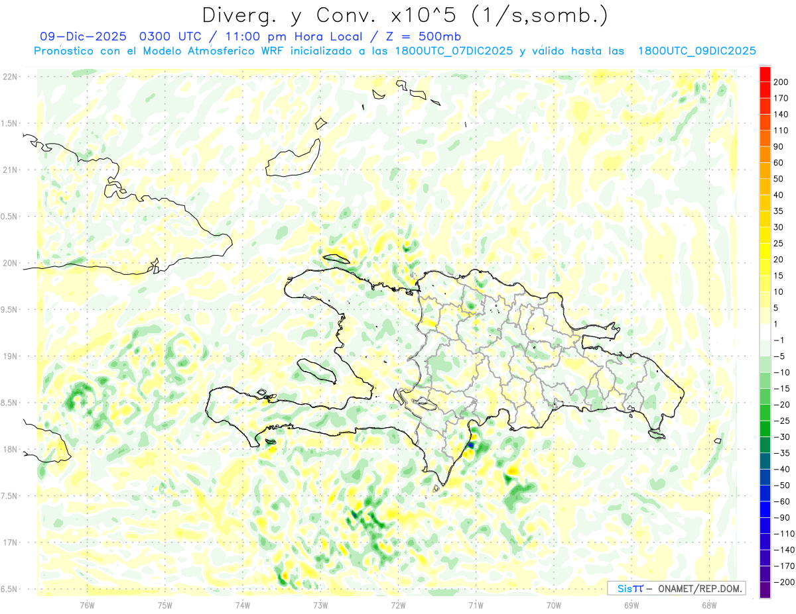Click the legend value -1 label

(779, 340)
